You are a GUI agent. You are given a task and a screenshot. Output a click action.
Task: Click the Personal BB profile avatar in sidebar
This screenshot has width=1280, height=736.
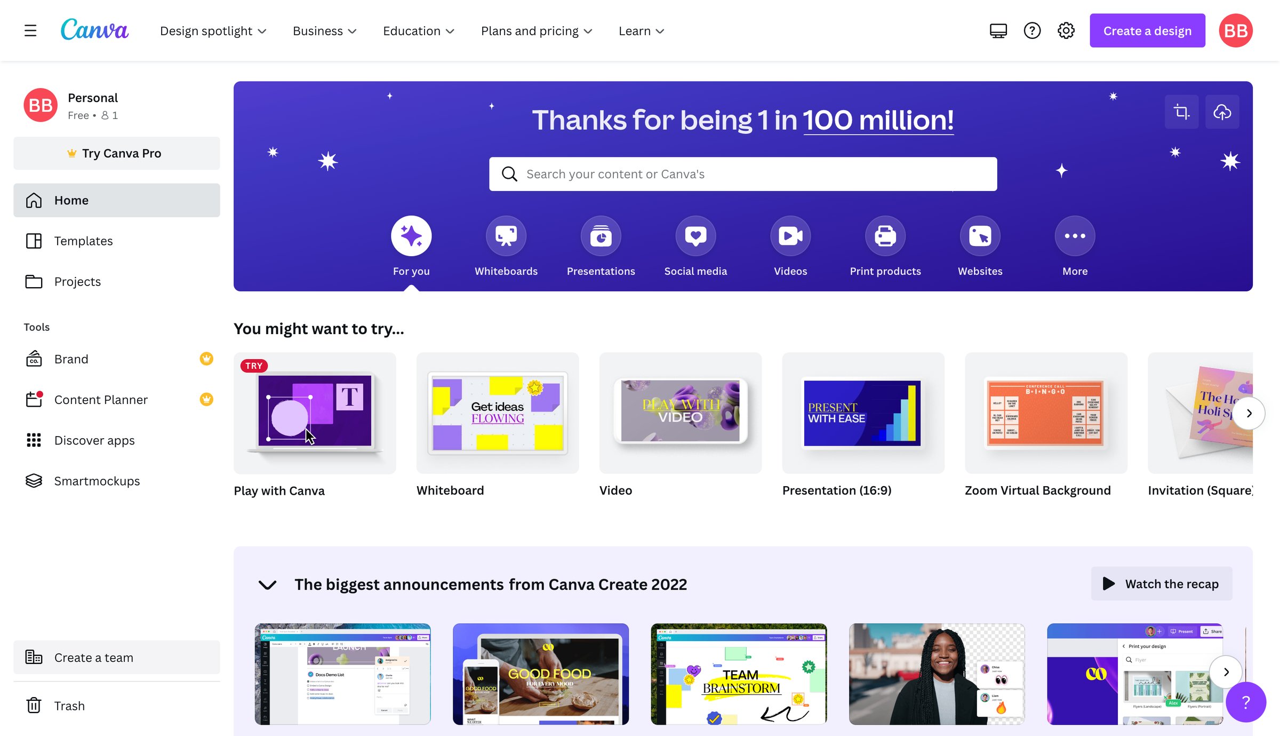(41, 105)
